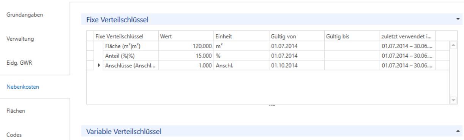Click Gültig von date in Anteil row
This screenshot has width=464, height=140.
coord(296,56)
